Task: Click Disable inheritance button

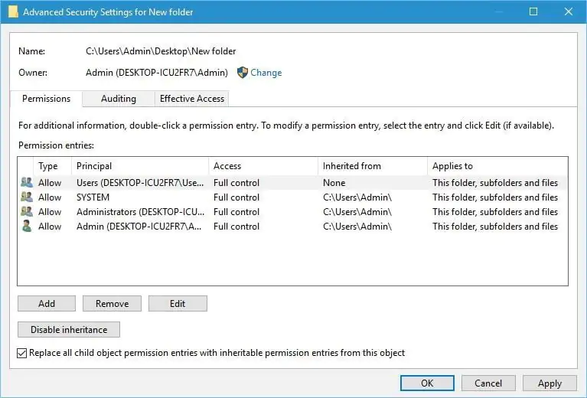Action: pyautogui.click(x=69, y=330)
